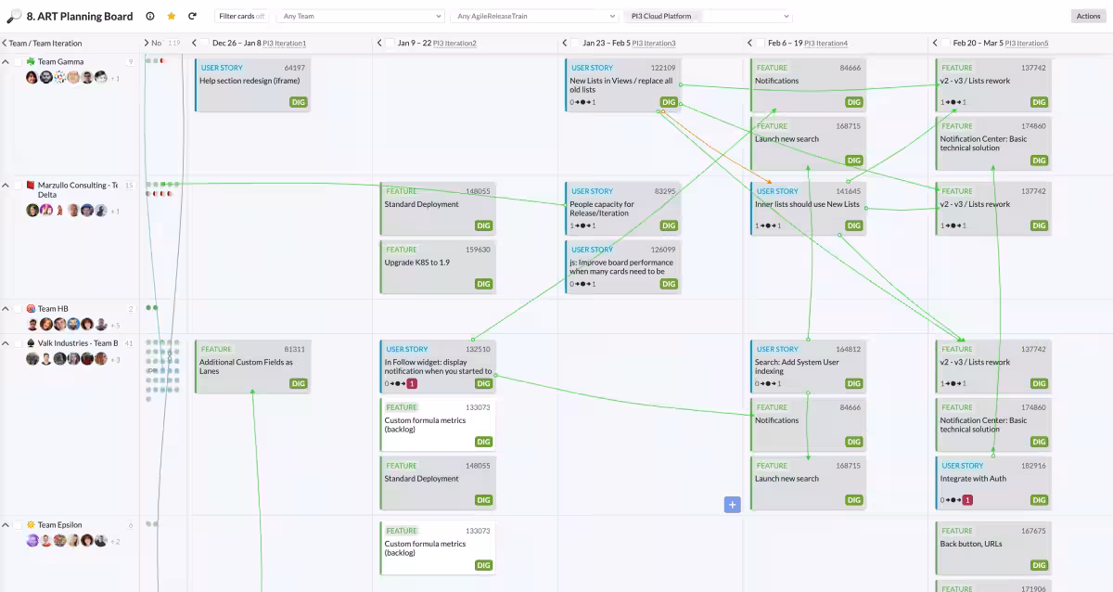Tick the Team HB lane checkbox
Screen dimensions: 1113x592
pyautogui.click(x=18, y=309)
